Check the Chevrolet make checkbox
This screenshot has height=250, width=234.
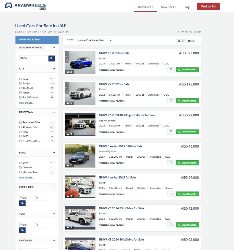pyautogui.click(x=21, y=167)
